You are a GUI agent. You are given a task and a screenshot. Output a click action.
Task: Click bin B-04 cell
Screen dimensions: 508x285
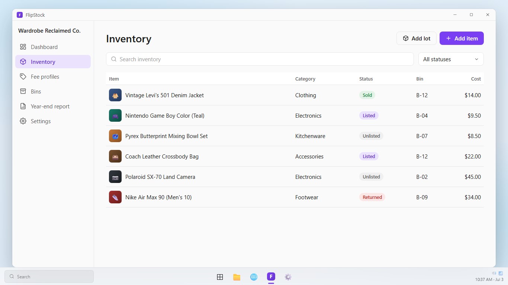422,115
